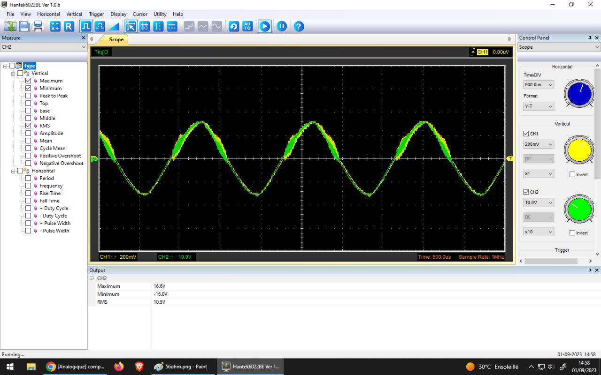Click the green CH2 voltage knob
This screenshot has height=375, width=601.
580,209
